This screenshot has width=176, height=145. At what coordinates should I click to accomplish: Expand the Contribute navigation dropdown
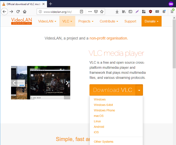pos(109,21)
